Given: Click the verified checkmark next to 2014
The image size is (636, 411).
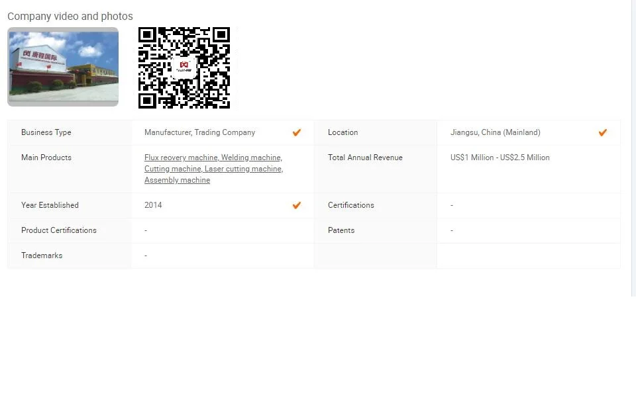Looking at the screenshot, I should coord(297,205).
